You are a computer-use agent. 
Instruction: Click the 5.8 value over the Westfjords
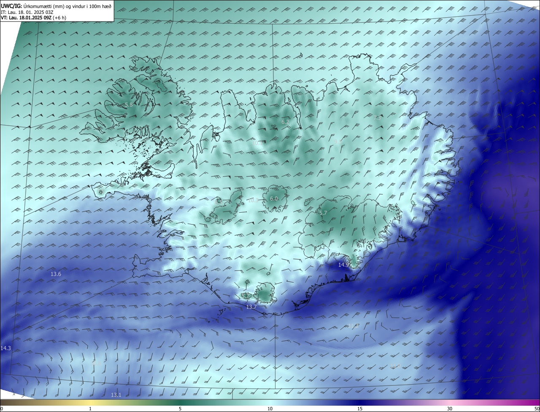(129, 104)
